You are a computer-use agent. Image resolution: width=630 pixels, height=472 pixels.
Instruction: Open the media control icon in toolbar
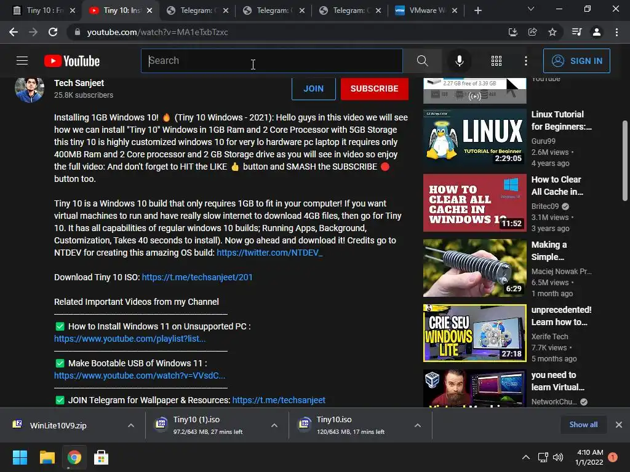576,32
